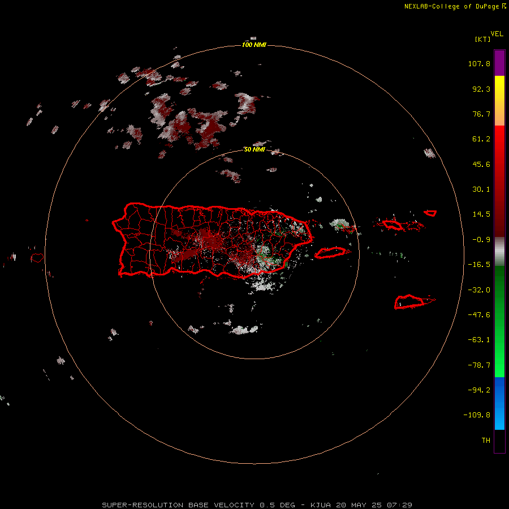This screenshot has width=509, height=509.
Task: Click the 107.8 velocity scale value
Action: click(479, 63)
